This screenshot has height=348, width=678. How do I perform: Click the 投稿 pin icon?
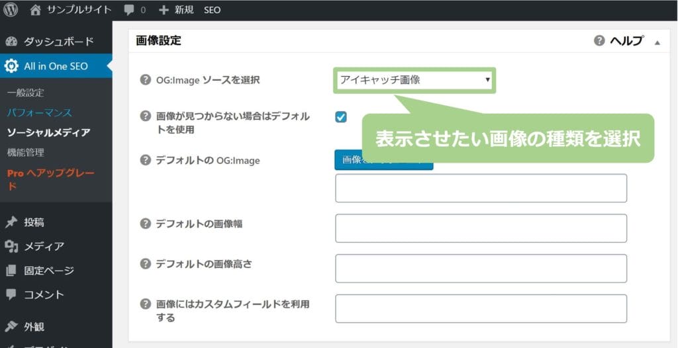pyautogui.click(x=11, y=222)
